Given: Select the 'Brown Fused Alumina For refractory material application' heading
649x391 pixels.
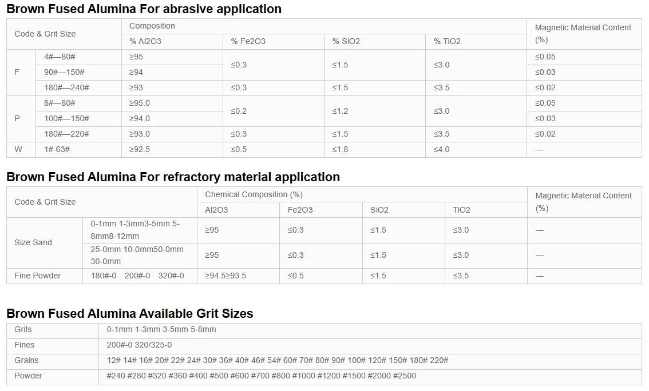Looking at the screenshot, I should click(x=173, y=177).
